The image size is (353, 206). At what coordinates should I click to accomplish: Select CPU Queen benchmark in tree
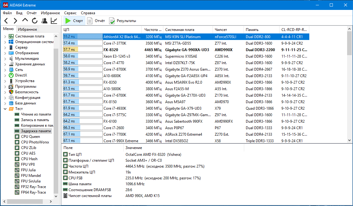(30, 137)
